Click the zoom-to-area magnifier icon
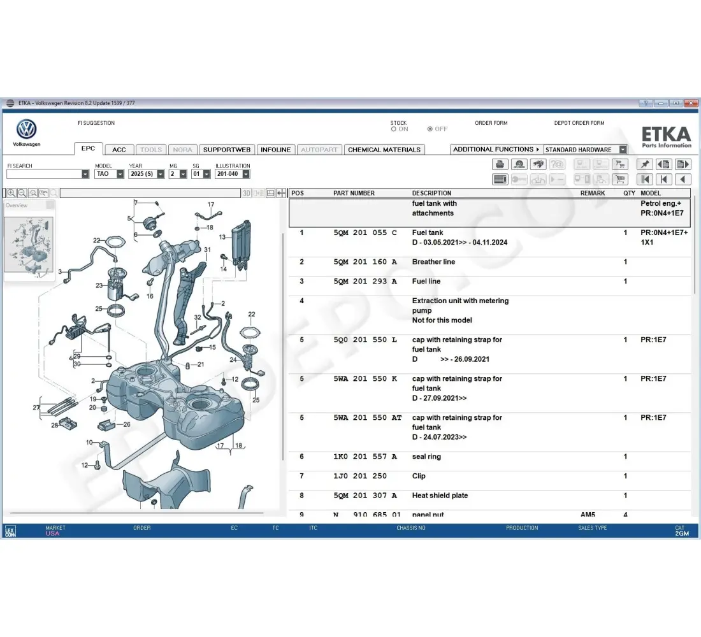The image size is (701, 637). (x=33, y=193)
